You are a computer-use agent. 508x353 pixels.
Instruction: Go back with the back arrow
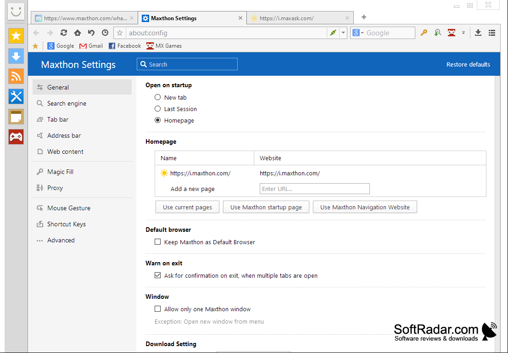pyautogui.click(x=36, y=33)
